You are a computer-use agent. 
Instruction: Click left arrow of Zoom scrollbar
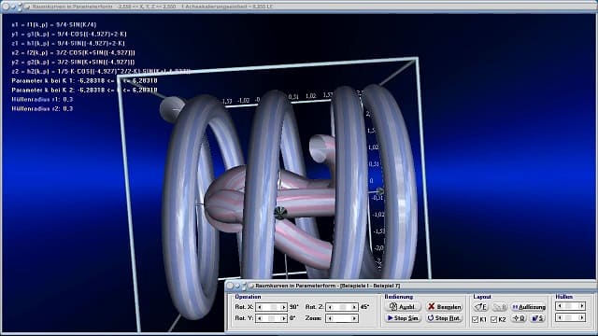[x=330, y=318]
